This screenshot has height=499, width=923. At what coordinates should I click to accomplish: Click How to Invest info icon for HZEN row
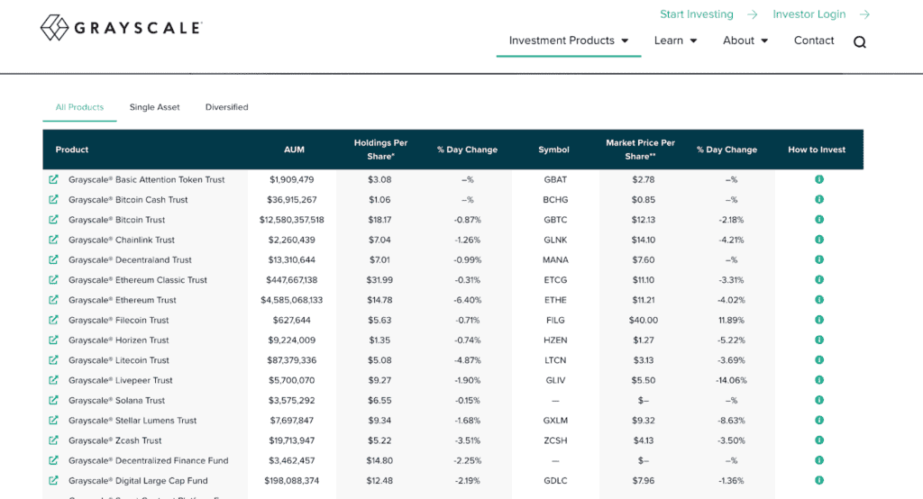pos(818,340)
